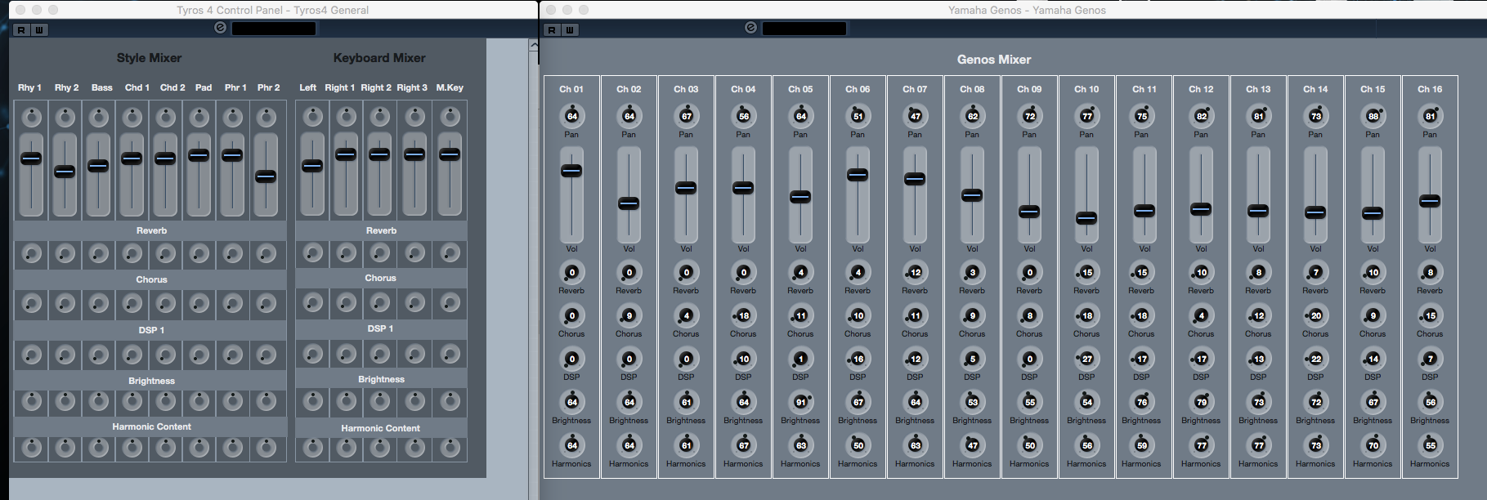This screenshot has width=1487, height=500.
Task: Click the Ch 16 Vol fader in Genos Mixer
Action: point(1430,201)
